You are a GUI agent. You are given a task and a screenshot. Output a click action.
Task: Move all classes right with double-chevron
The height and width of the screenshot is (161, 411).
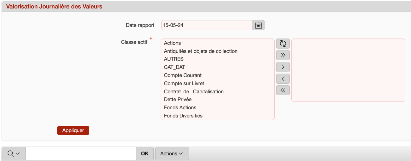coord(283,55)
